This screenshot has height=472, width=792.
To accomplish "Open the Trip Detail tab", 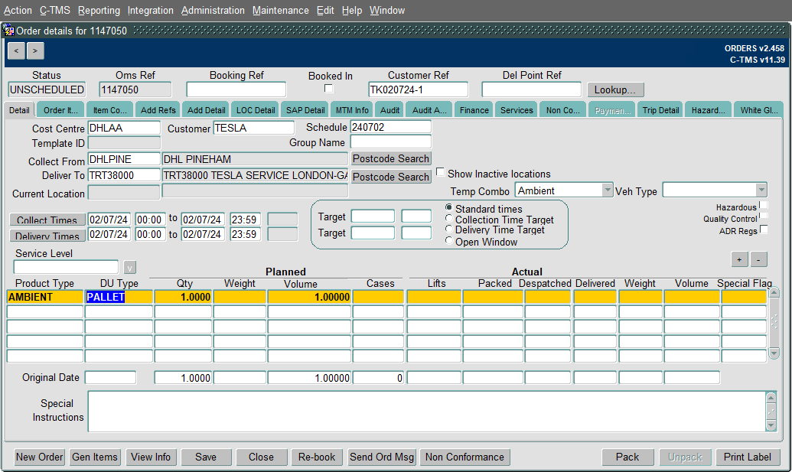I will click(660, 110).
